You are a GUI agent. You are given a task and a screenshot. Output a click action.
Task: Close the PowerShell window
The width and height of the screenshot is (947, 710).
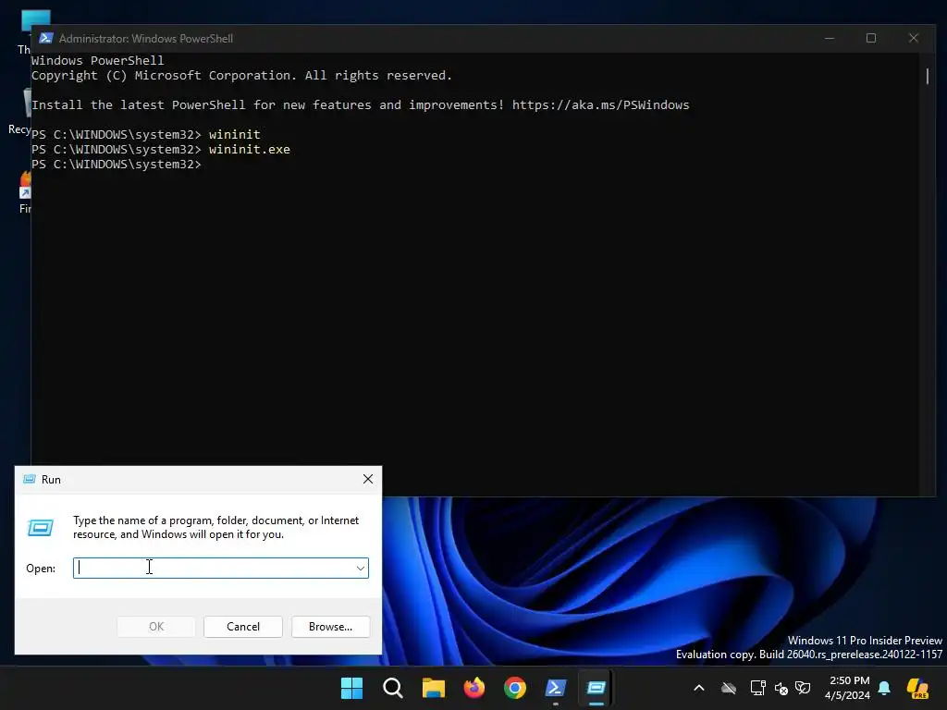coord(913,38)
